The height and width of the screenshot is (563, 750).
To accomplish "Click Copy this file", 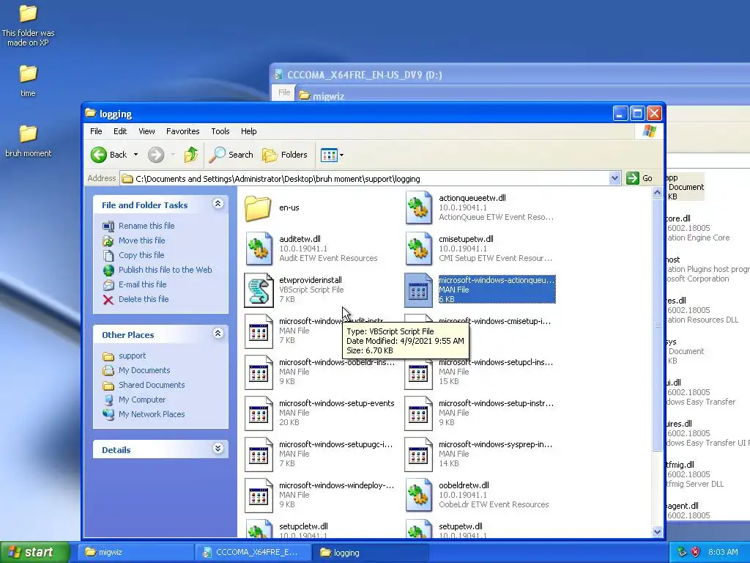I will click(x=141, y=255).
